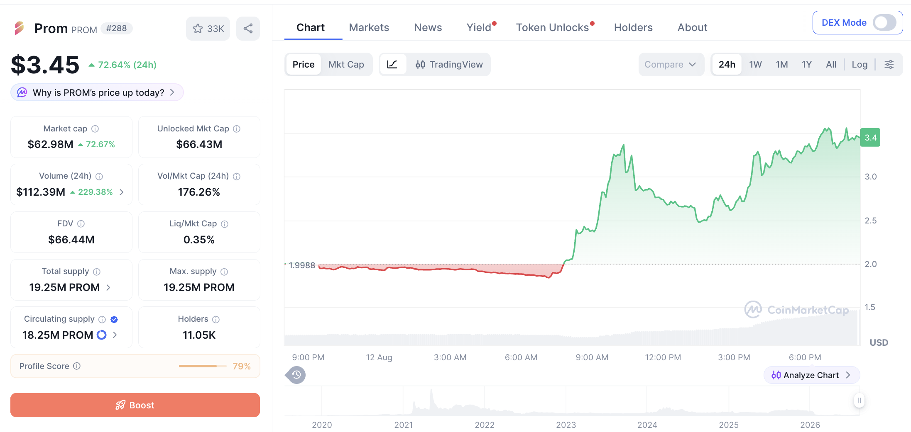Click the share icon next to watchlist
Viewport: 911px width, 432px height.
click(248, 29)
